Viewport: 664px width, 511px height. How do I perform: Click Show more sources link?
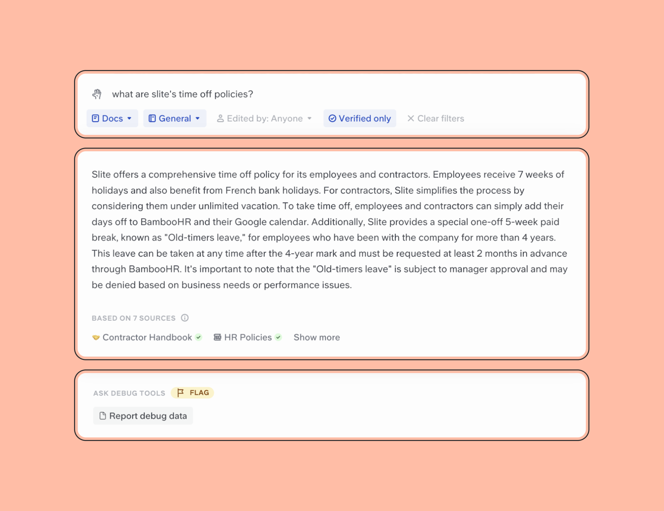(316, 337)
